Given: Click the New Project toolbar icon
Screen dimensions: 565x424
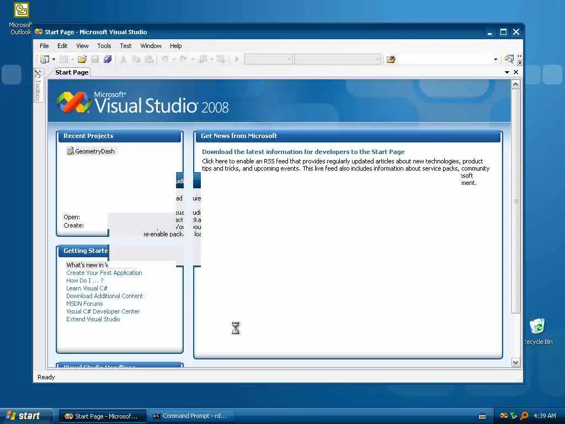Looking at the screenshot, I should coord(45,59).
